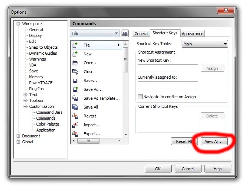Viewport: 245px width, 188px height.
Task: Select Import... in the command list
Action: coord(97,125)
